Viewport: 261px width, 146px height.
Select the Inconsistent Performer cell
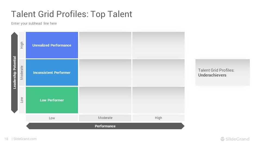click(52, 72)
